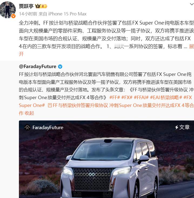Click the crown membership level badge
Screen dimensions: 194x198
41,6
